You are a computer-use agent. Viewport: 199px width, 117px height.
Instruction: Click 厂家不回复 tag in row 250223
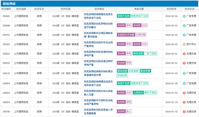coord(150,53)
